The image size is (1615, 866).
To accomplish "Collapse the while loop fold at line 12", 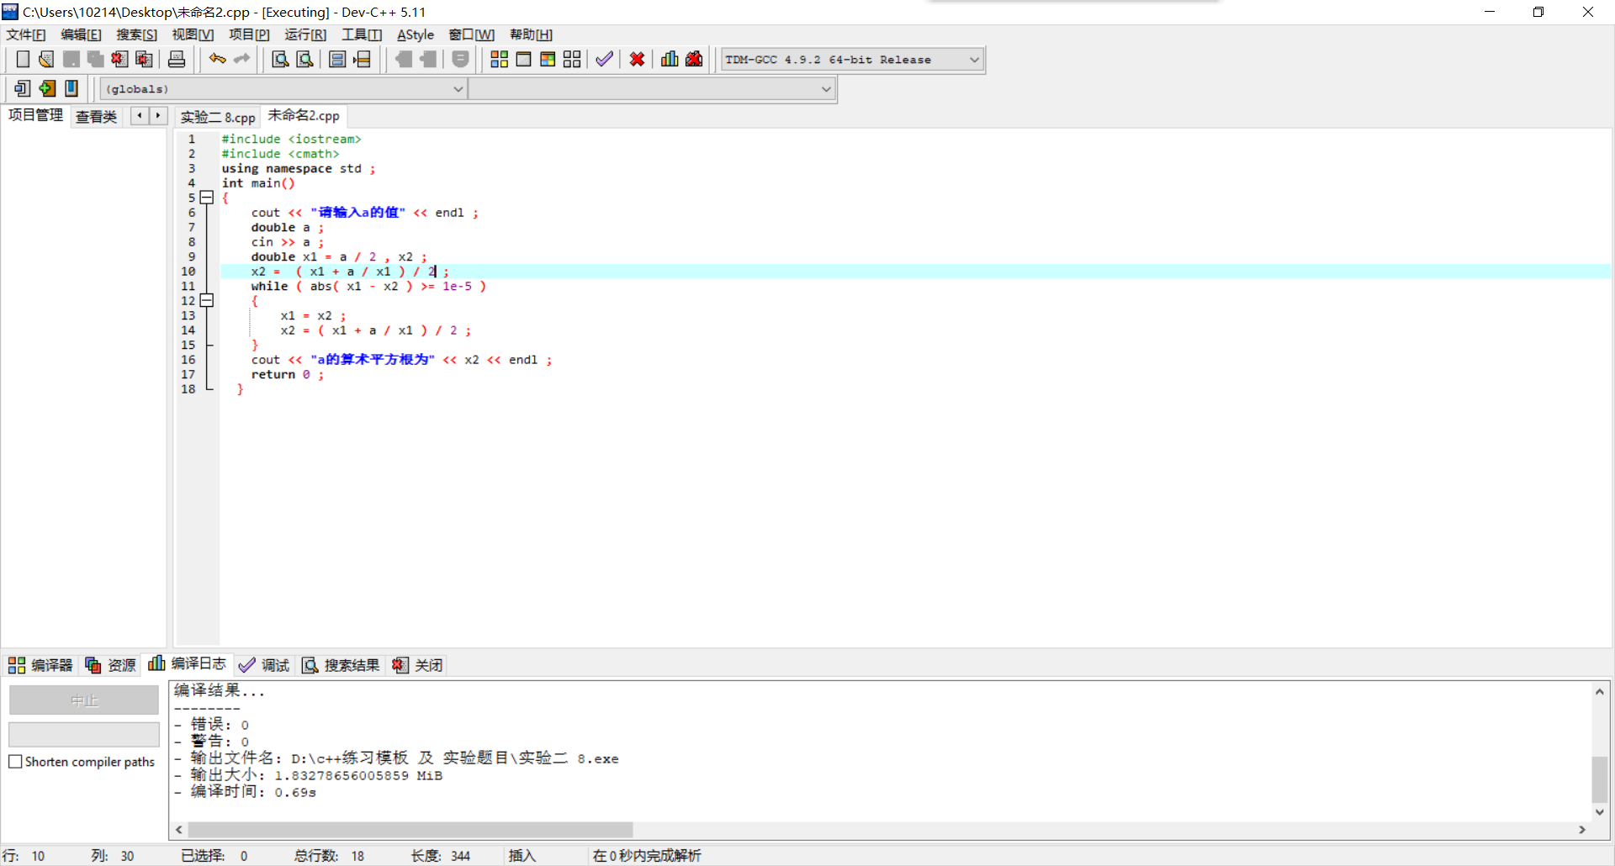I will [207, 300].
